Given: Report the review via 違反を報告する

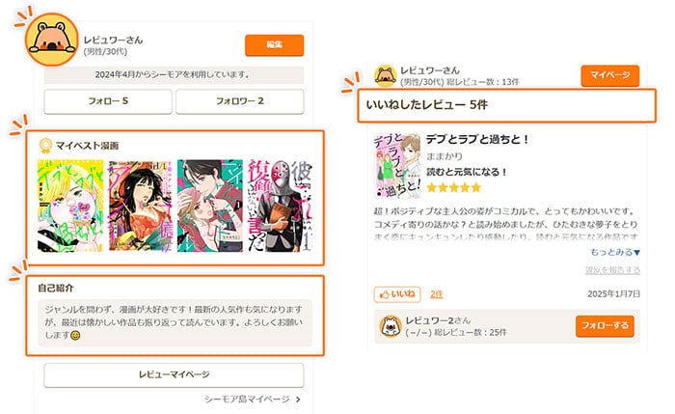Looking at the screenshot, I should 612,270.
